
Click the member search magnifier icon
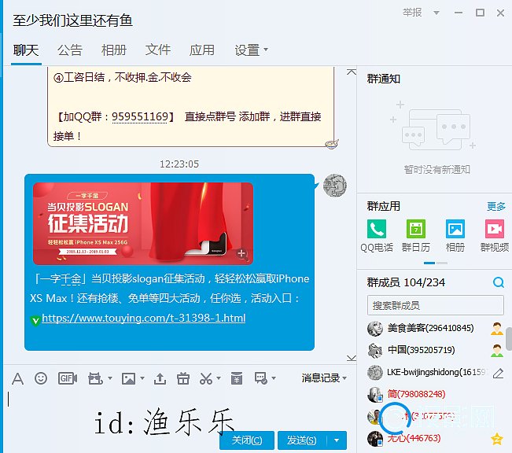[x=499, y=282]
